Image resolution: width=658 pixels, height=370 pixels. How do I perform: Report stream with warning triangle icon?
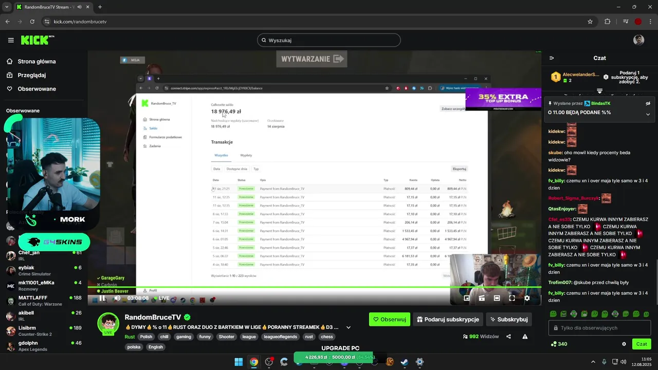[x=525, y=337]
